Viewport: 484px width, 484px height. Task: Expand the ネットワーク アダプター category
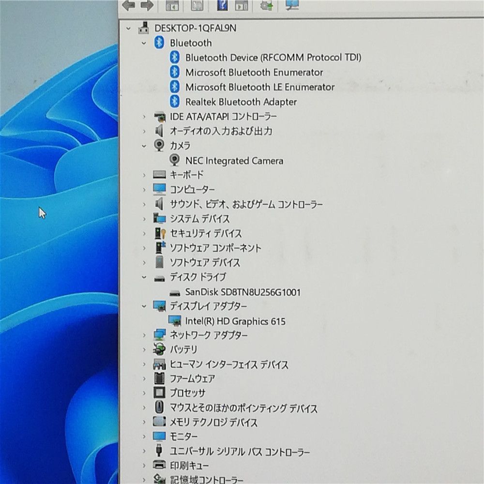pos(144,335)
